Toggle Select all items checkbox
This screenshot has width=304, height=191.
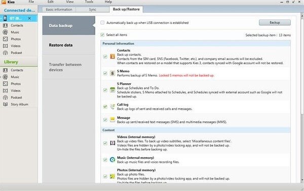(102, 35)
